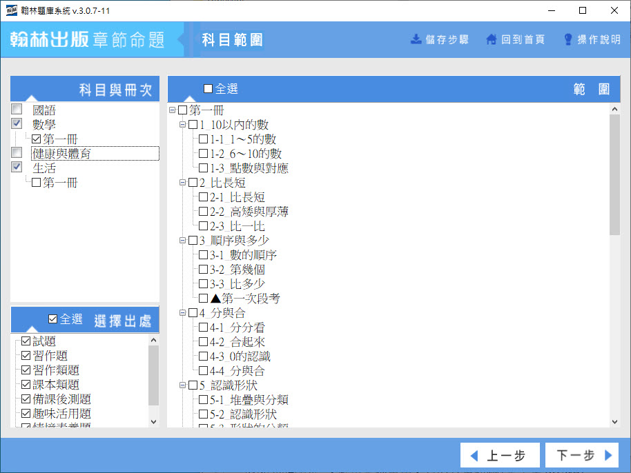
Task: Select the 3-2 第幾個 section item
Action: coord(237,270)
